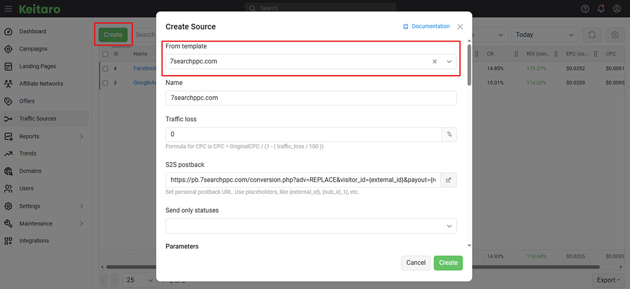Image resolution: width=630 pixels, height=289 pixels.
Task: Expand the Reports submenu chevron
Action: coord(81,136)
